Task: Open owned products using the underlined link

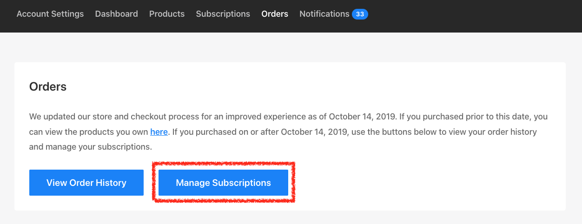Action: (x=159, y=132)
